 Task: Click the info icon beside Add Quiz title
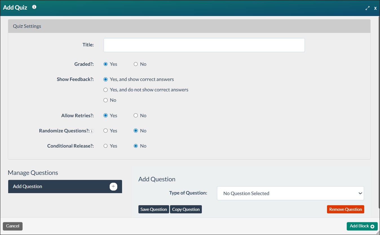pyautogui.click(x=34, y=7)
